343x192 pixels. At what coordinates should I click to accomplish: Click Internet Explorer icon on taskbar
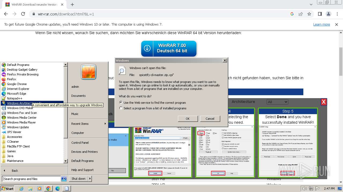pyautogui.click(x=21, y=189)
